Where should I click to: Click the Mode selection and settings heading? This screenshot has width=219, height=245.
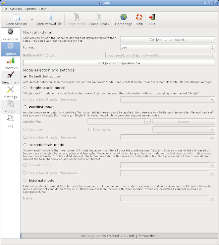click(x=49, y=70)
